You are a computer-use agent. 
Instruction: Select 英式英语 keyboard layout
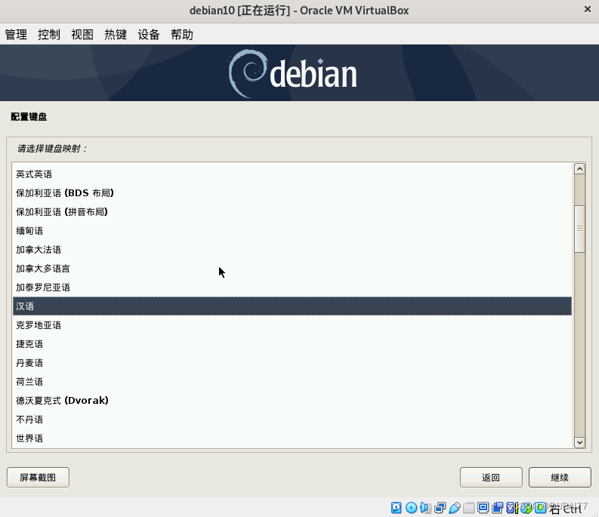[292, 174]
